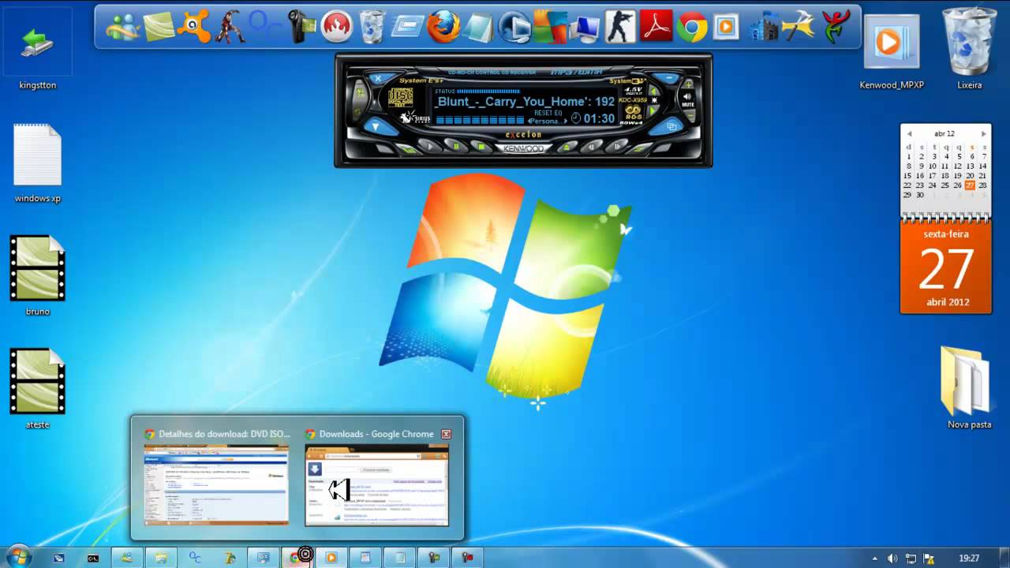Viewport: 1010px width, 568px height.
Task: Click the green right arrow on Kenwood right side
Action: click(653, 110)
